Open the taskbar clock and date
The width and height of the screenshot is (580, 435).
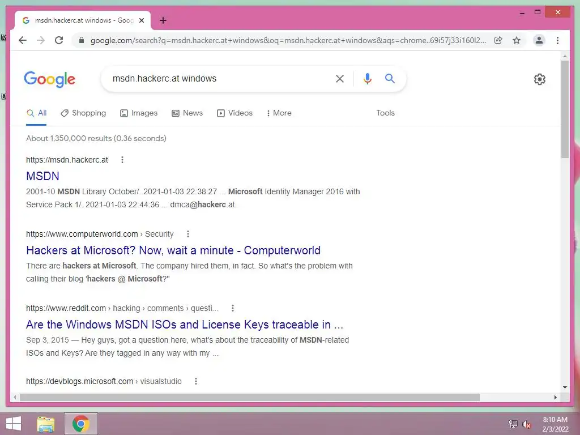tap(555, 424)
